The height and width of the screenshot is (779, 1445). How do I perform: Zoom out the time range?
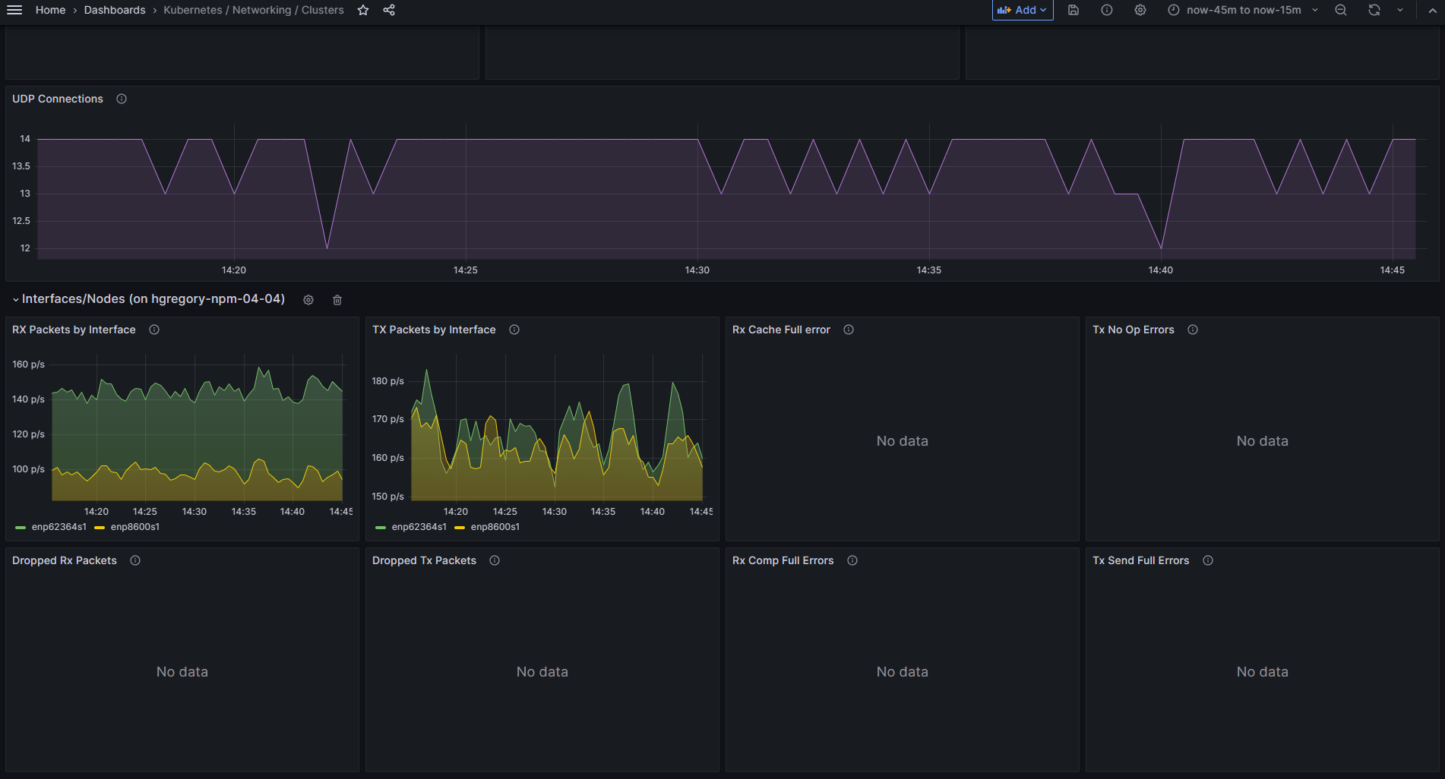point(1341,10)
